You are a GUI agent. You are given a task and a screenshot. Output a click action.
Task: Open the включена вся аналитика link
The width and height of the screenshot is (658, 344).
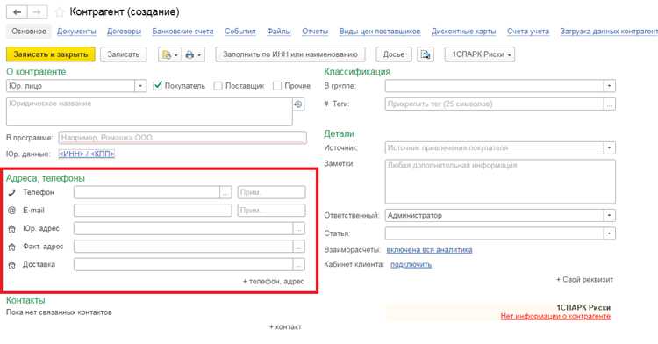[x=429, y=250]
